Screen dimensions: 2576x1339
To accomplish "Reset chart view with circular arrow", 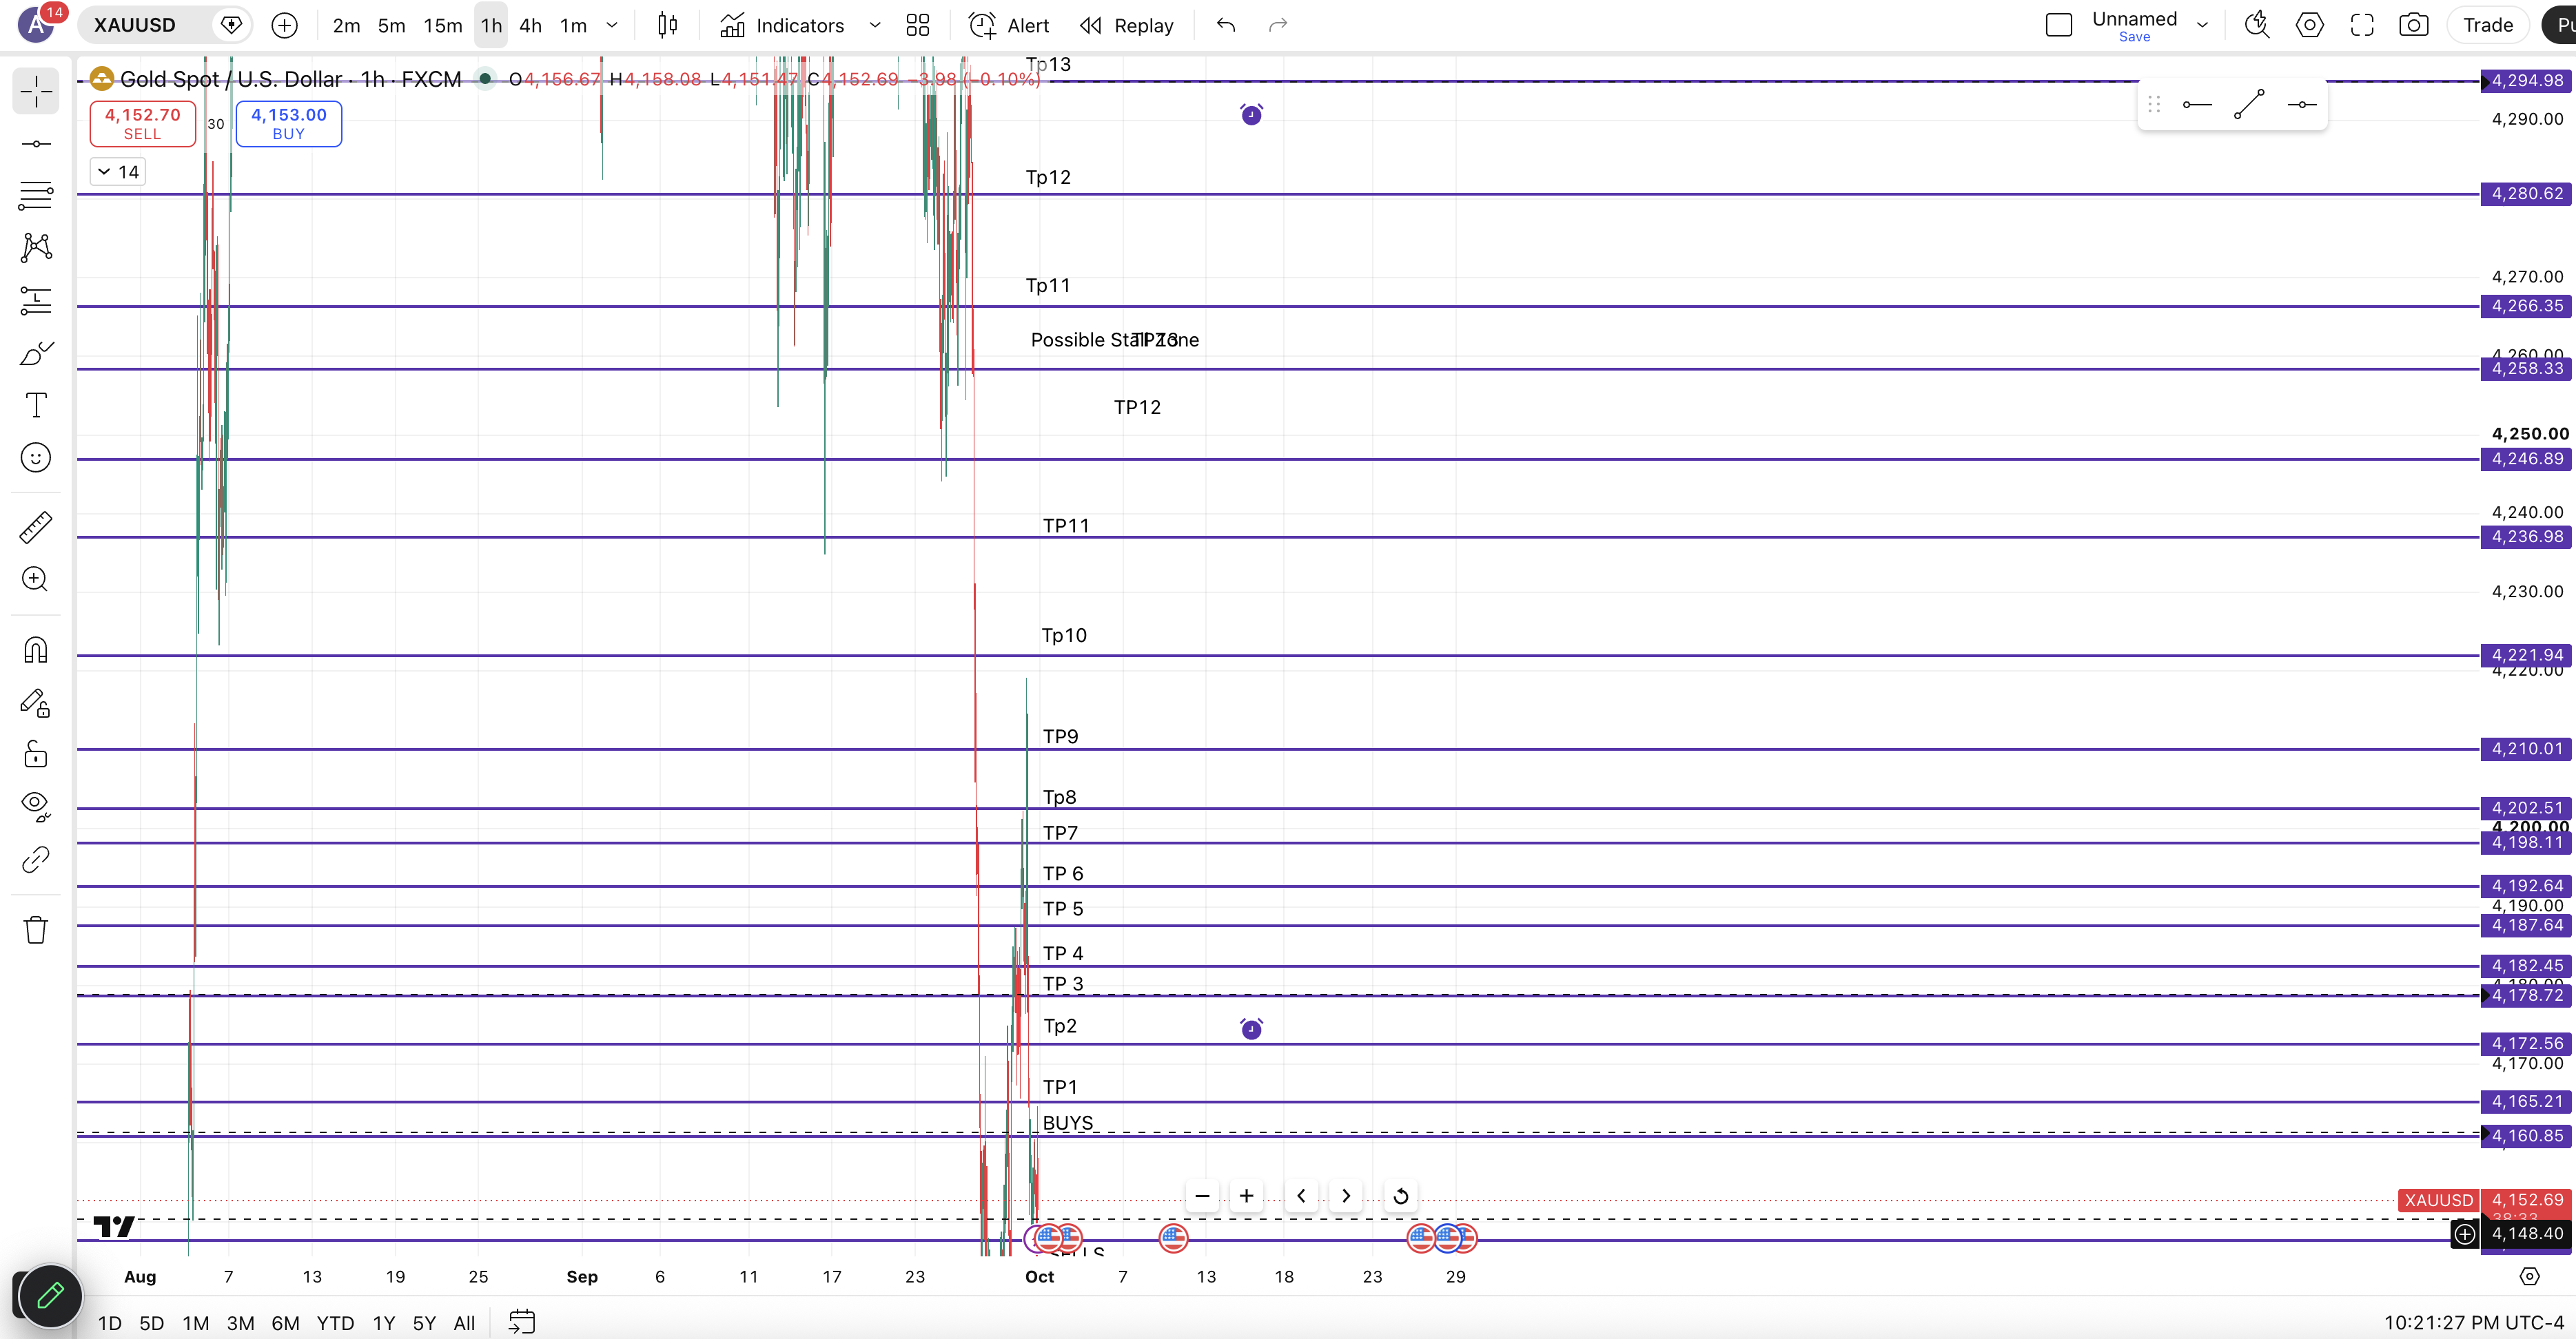I will (1401, 1195).
